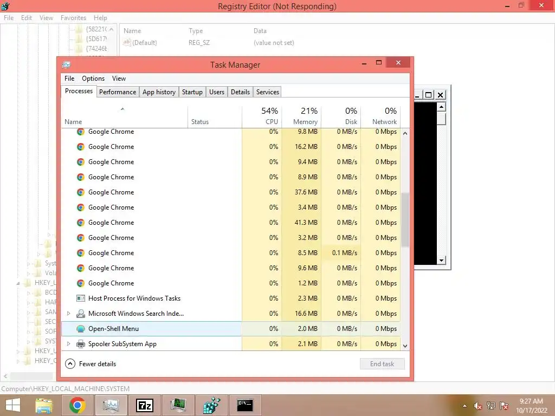555x416 pixels.
Task: Open Registry Editor Help menu
Action: click(x=100, y=18)
